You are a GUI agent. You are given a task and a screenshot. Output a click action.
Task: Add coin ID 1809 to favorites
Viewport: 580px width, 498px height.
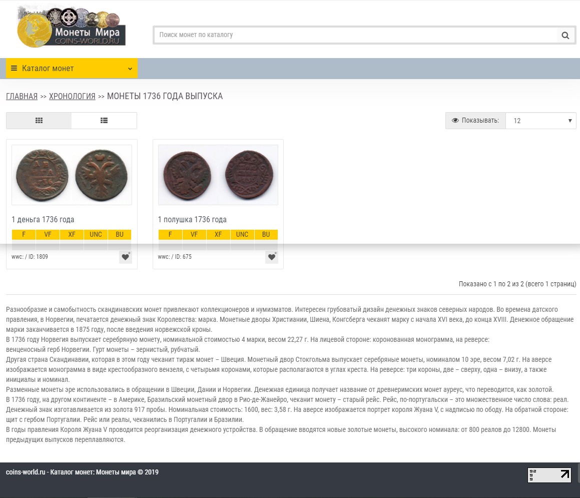point(126,257)
